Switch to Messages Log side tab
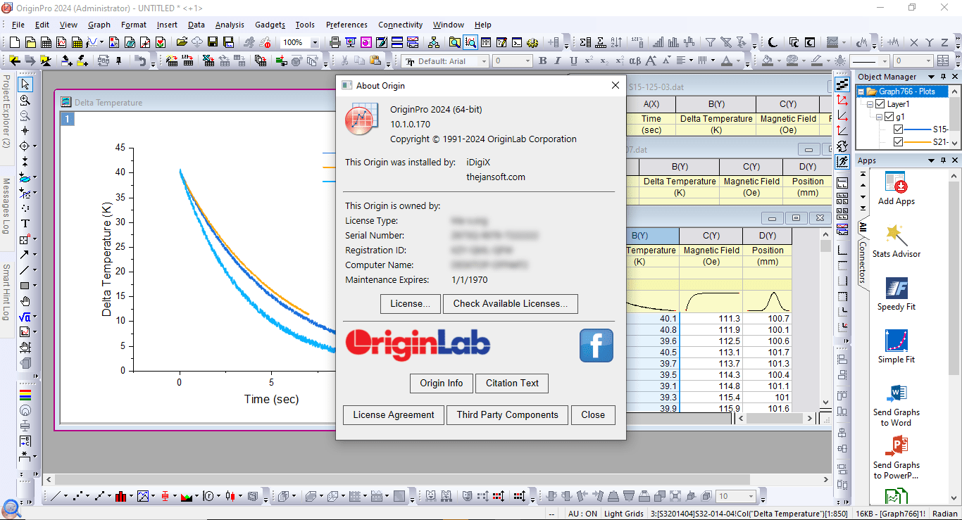Screen dimensions: 962x520 pos(6,206)
